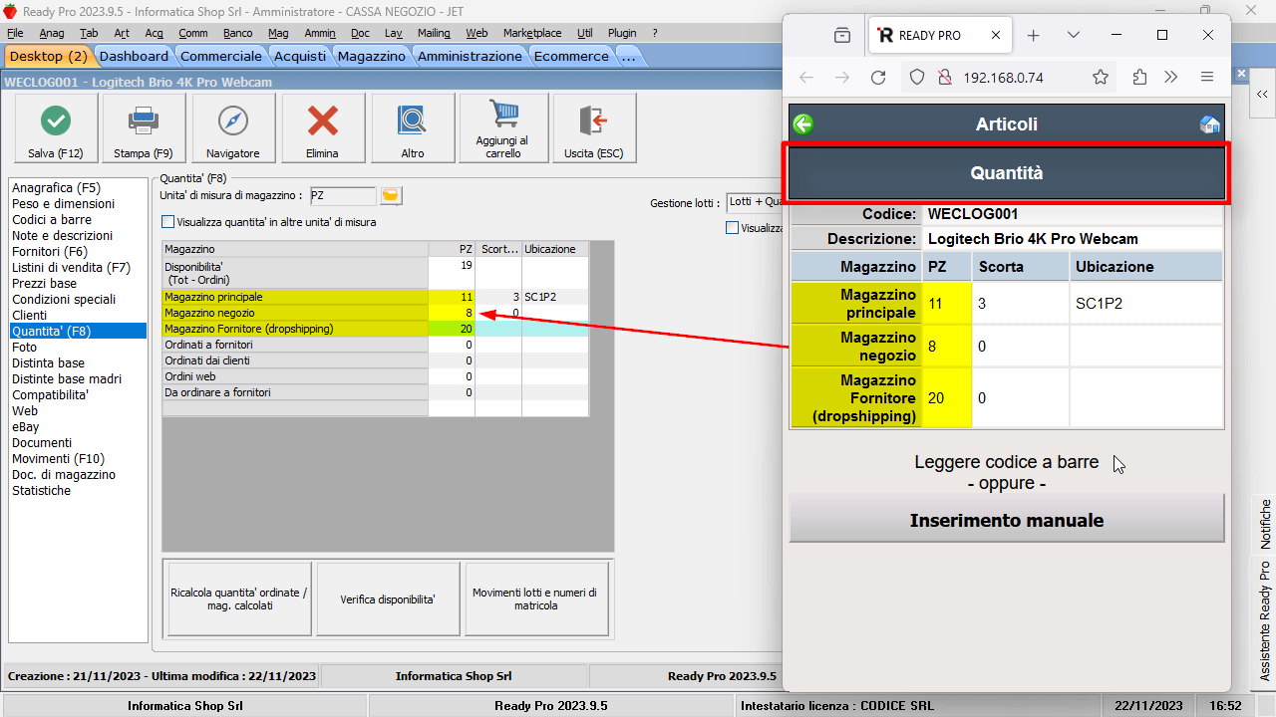Click the browser recent tabs icon
1276x717 pixels.
coord(842,35)
